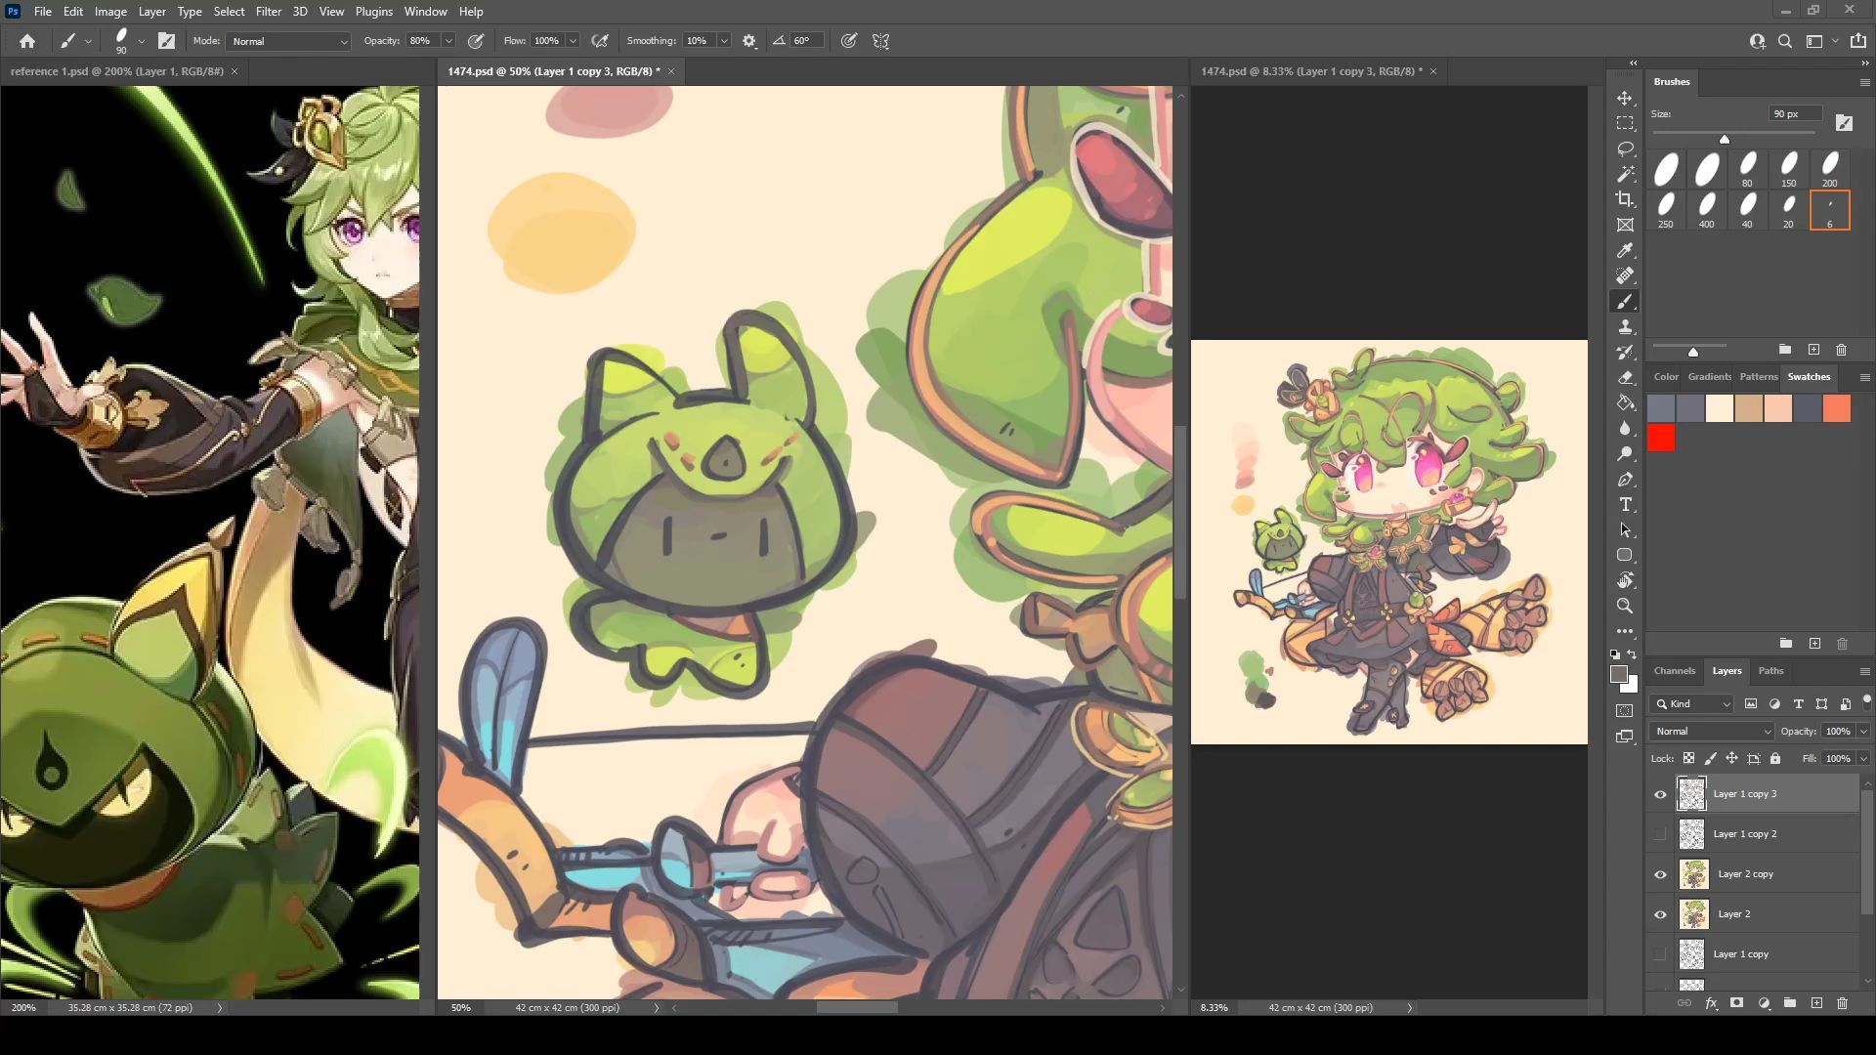Show Layer 1 copy visibility
This screenshot has height=1055, width=1876.
(x=1660, y=954)
